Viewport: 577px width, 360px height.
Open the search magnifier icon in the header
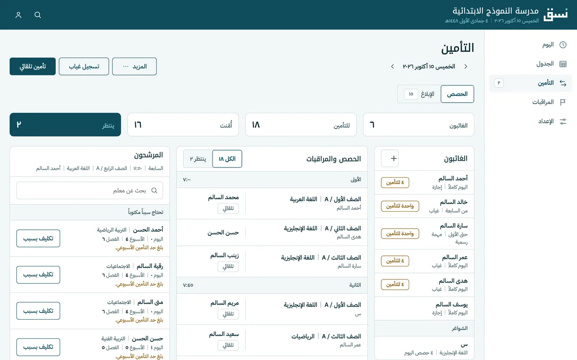point(38,15)
